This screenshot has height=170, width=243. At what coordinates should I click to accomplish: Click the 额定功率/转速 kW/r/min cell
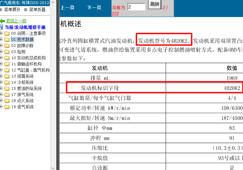pyautogui.click(x=113, y=108)
